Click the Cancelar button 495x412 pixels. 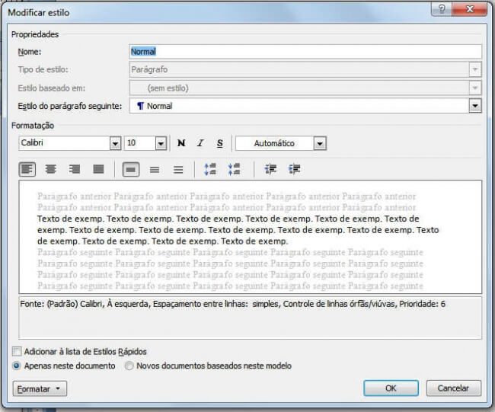454,388
